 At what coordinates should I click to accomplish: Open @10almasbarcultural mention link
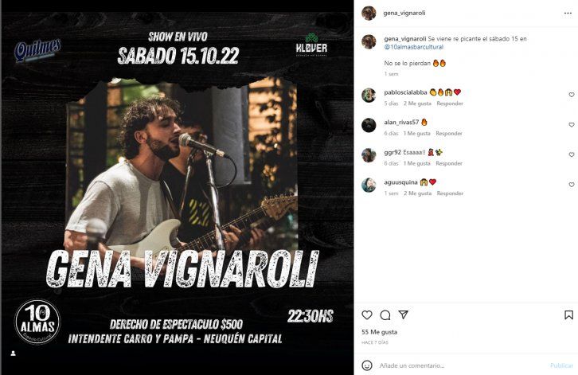tap(413, 47)
